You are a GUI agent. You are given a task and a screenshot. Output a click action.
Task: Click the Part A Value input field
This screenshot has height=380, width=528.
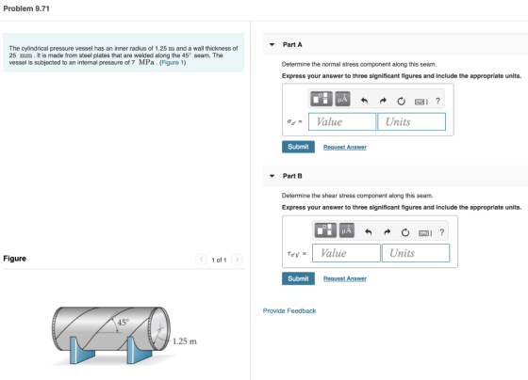coord(342,121)
